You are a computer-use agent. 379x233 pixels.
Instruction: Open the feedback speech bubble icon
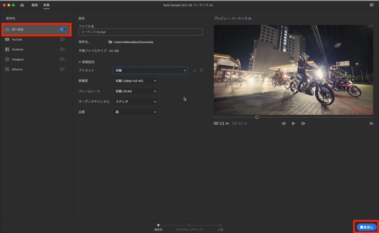(372, 5)
